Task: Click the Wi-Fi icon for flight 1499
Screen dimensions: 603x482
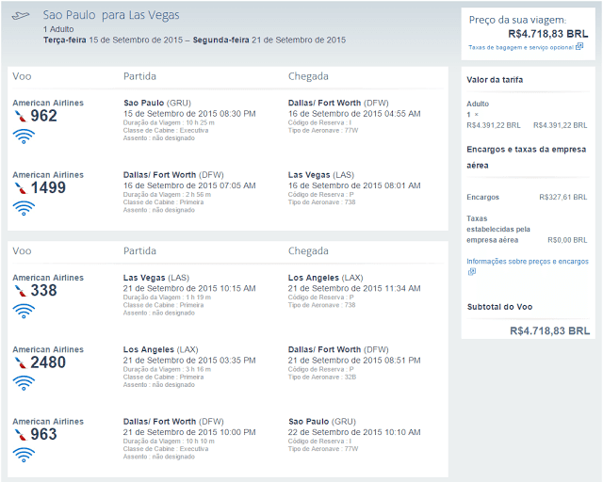Action: point(24,208)
